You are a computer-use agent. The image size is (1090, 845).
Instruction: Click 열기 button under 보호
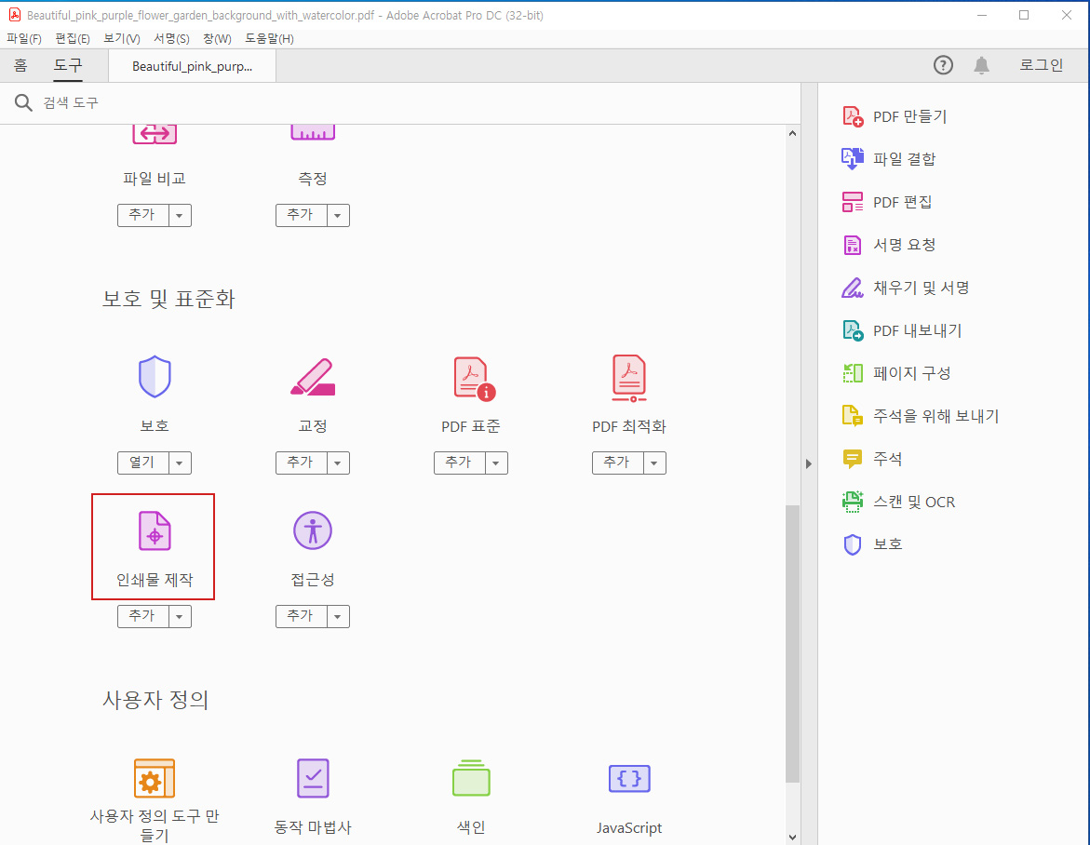pyautogui.click(x=143, y=463)
